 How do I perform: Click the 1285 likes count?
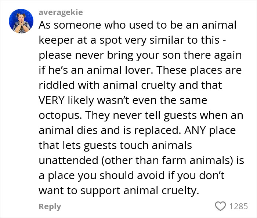[x=239, y=206]
